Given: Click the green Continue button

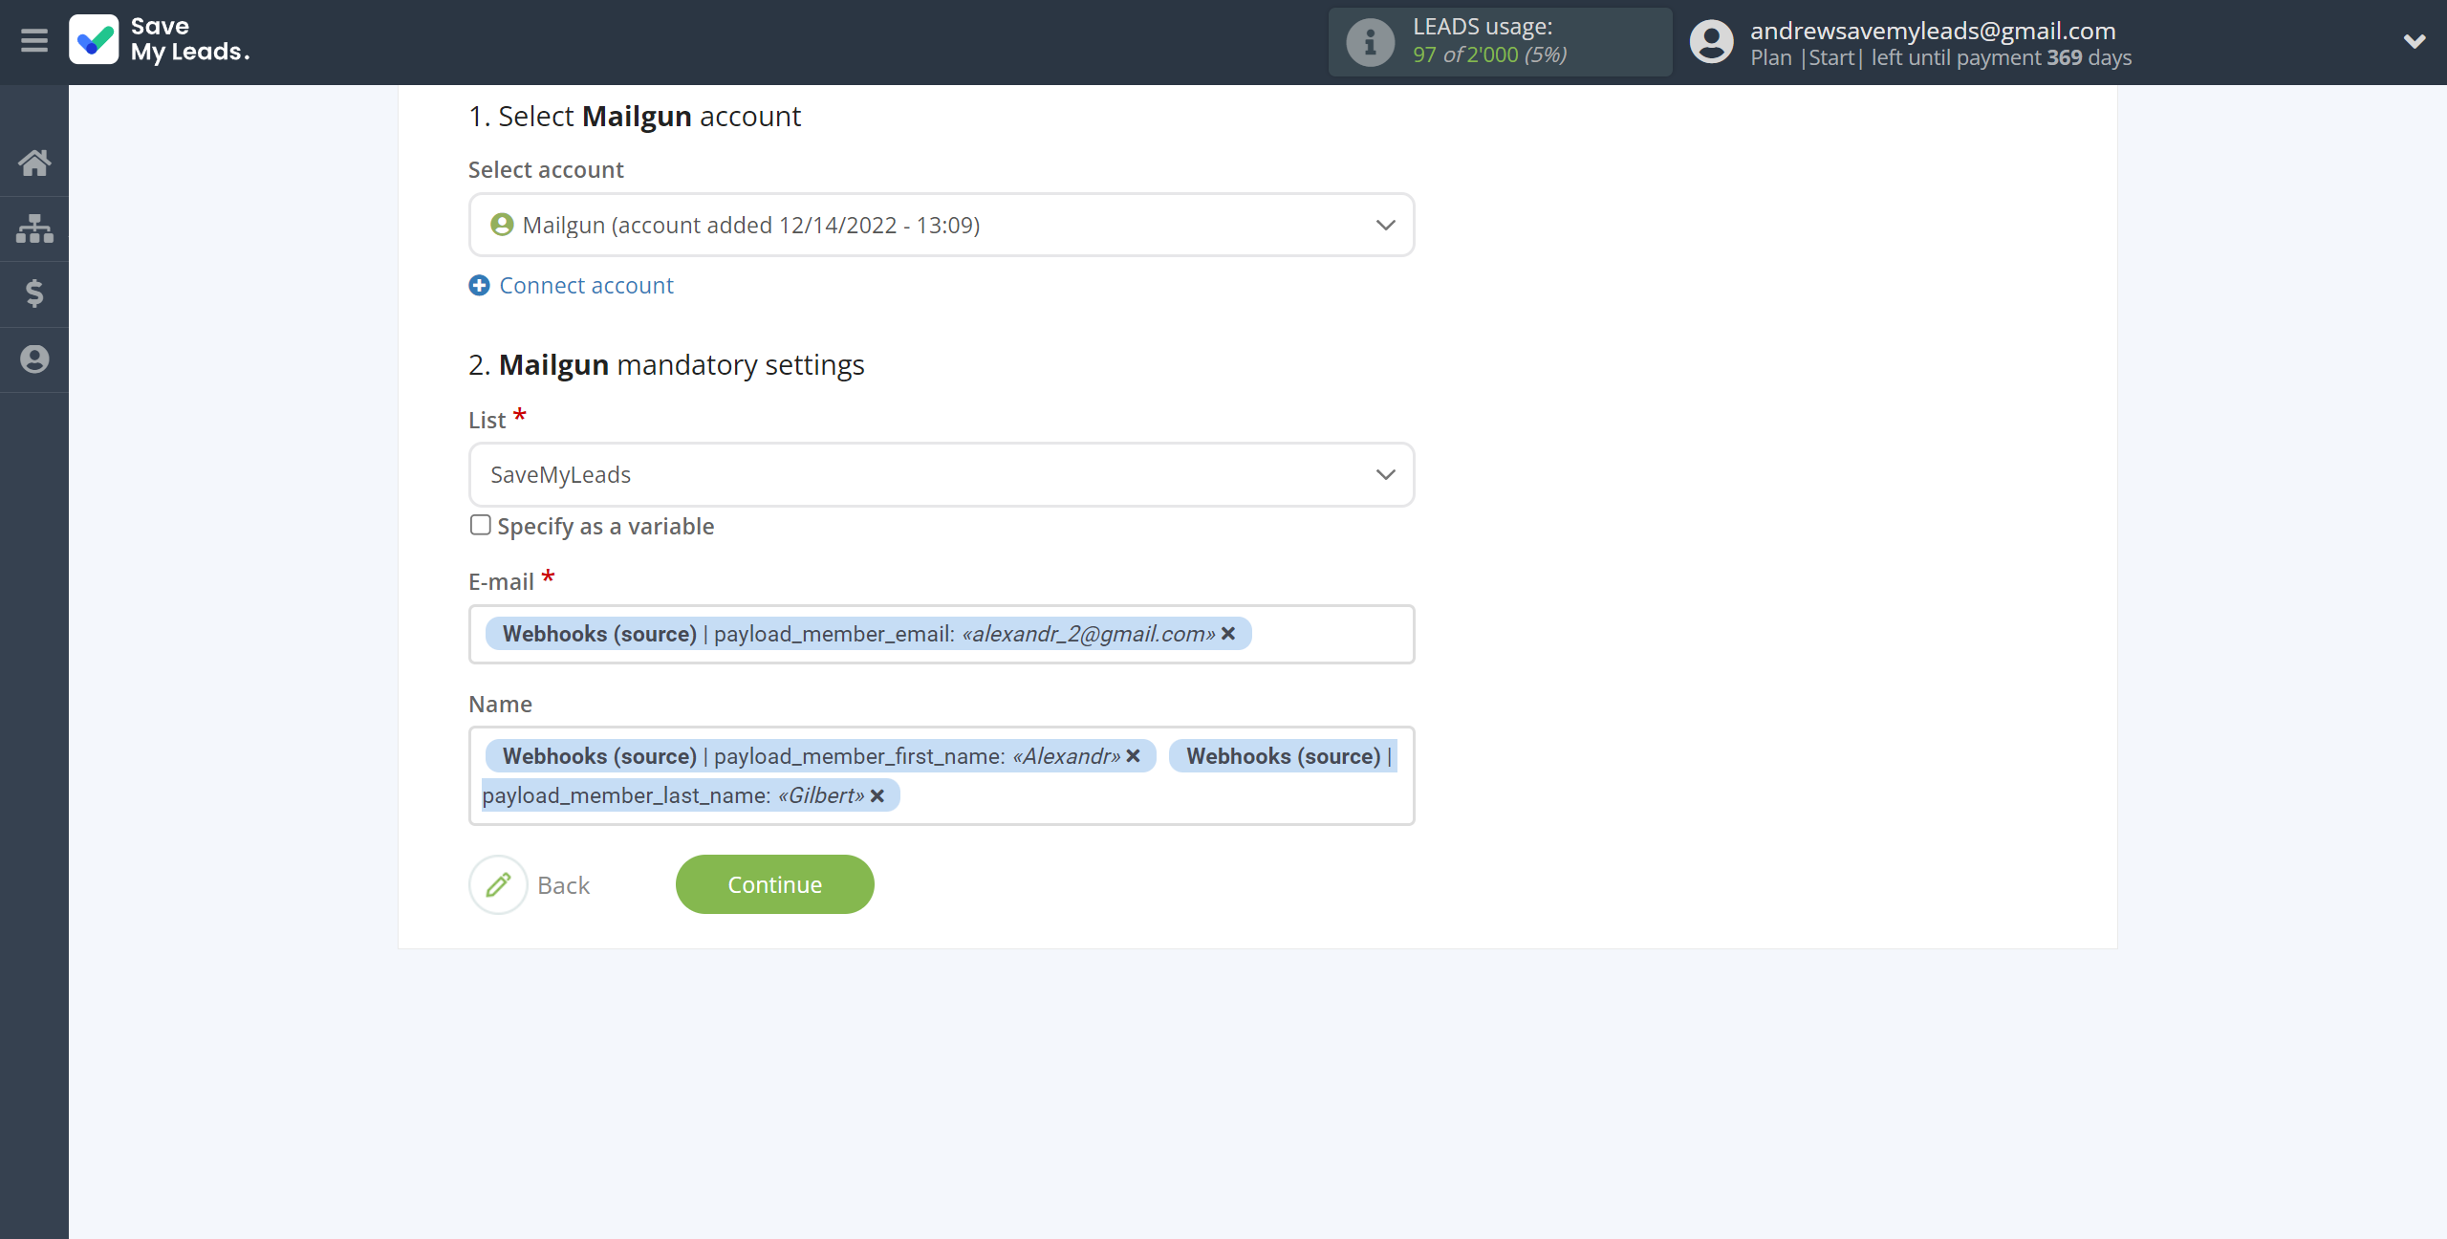Looking at the screenshot, I should coord(774,885).
